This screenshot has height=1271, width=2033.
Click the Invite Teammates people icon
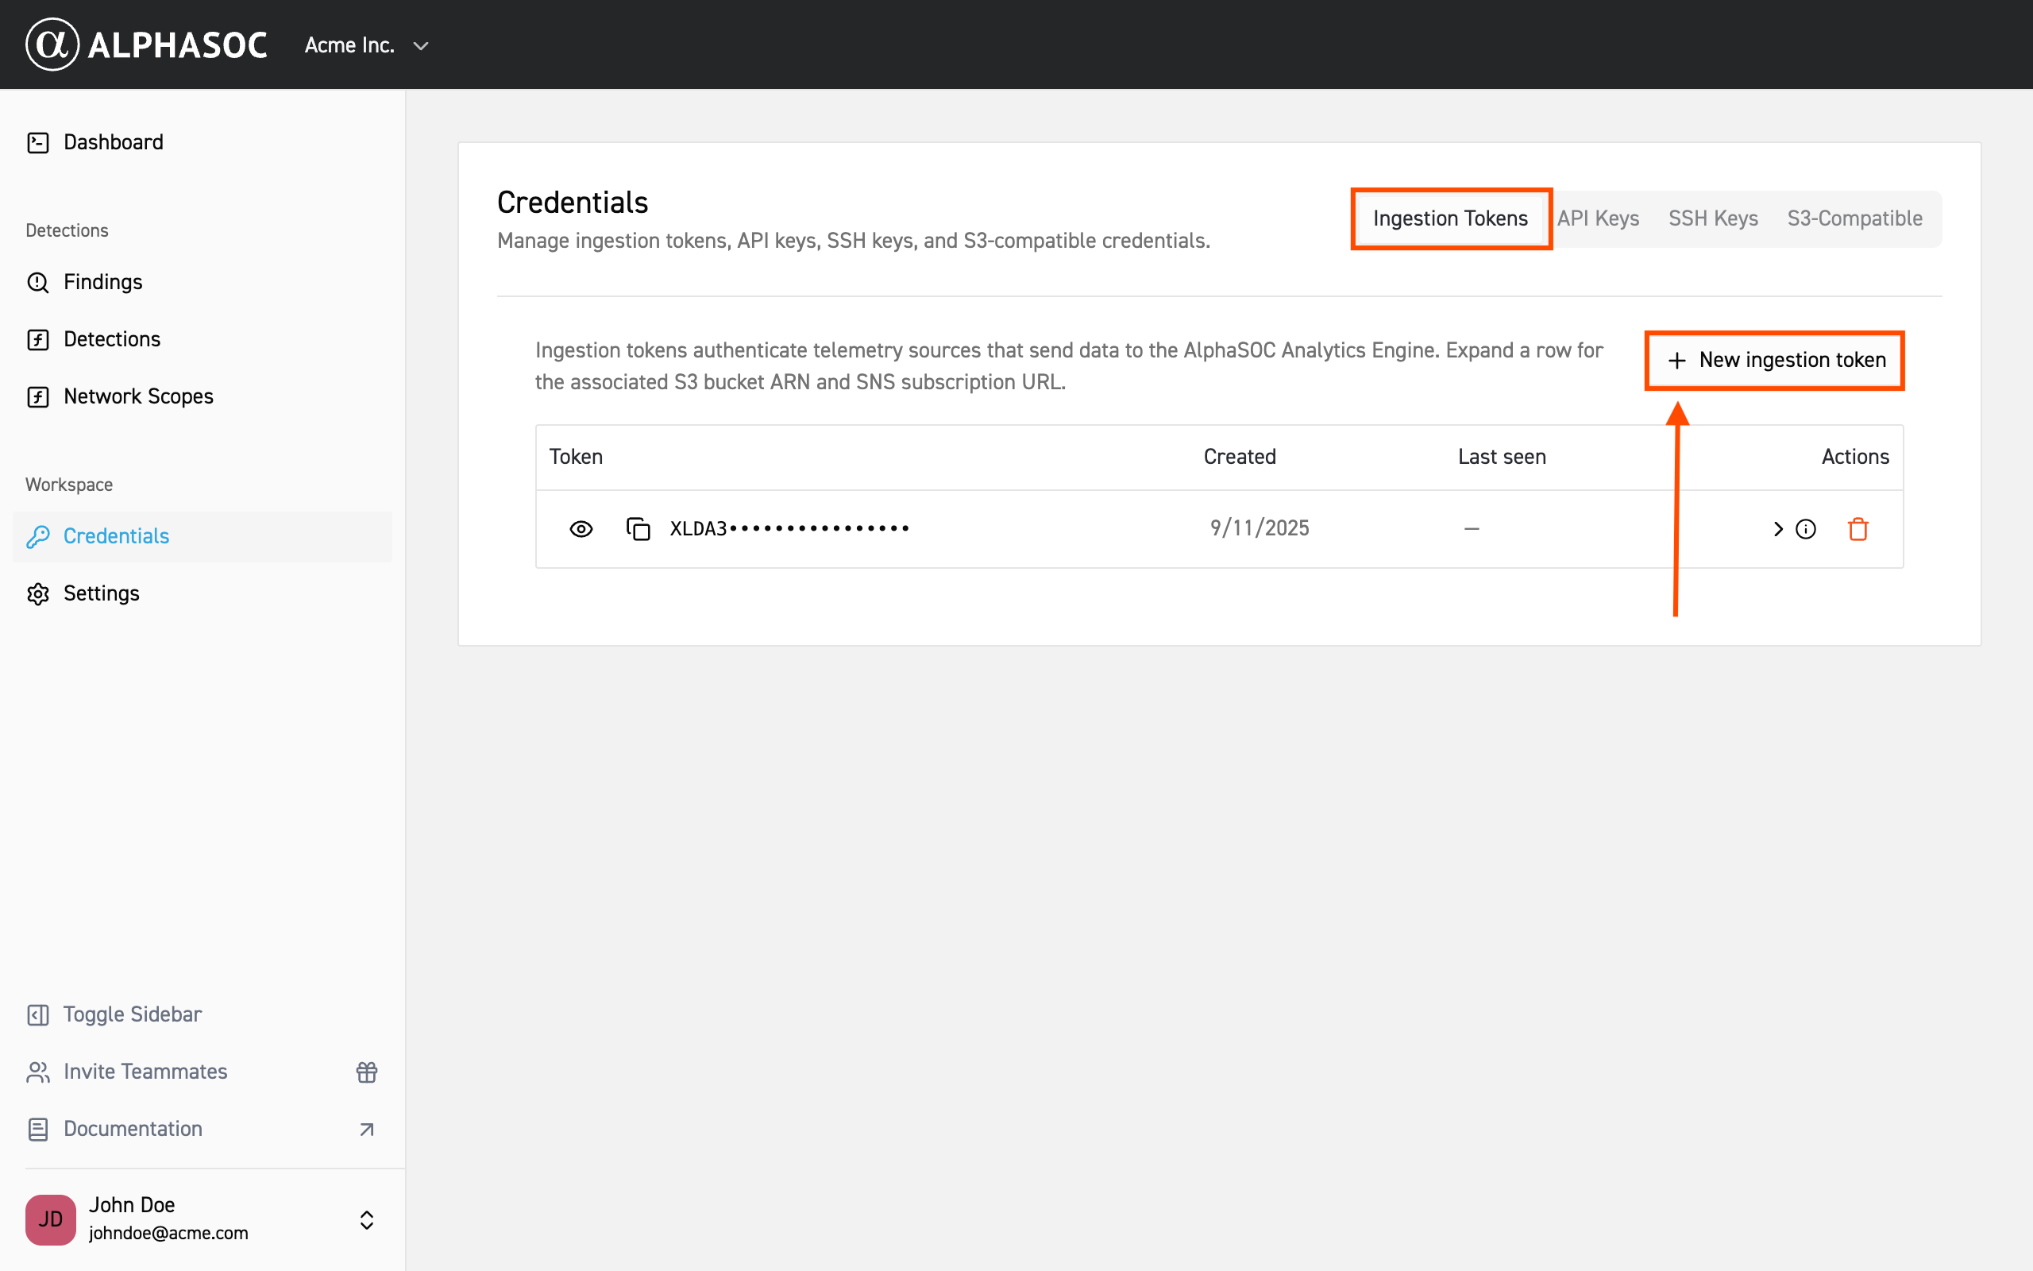(38, 1072)
